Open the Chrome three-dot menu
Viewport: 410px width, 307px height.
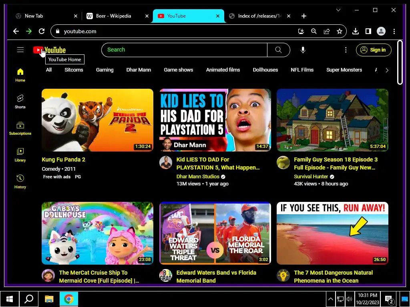pyautogui.click(x=394, y=31)
